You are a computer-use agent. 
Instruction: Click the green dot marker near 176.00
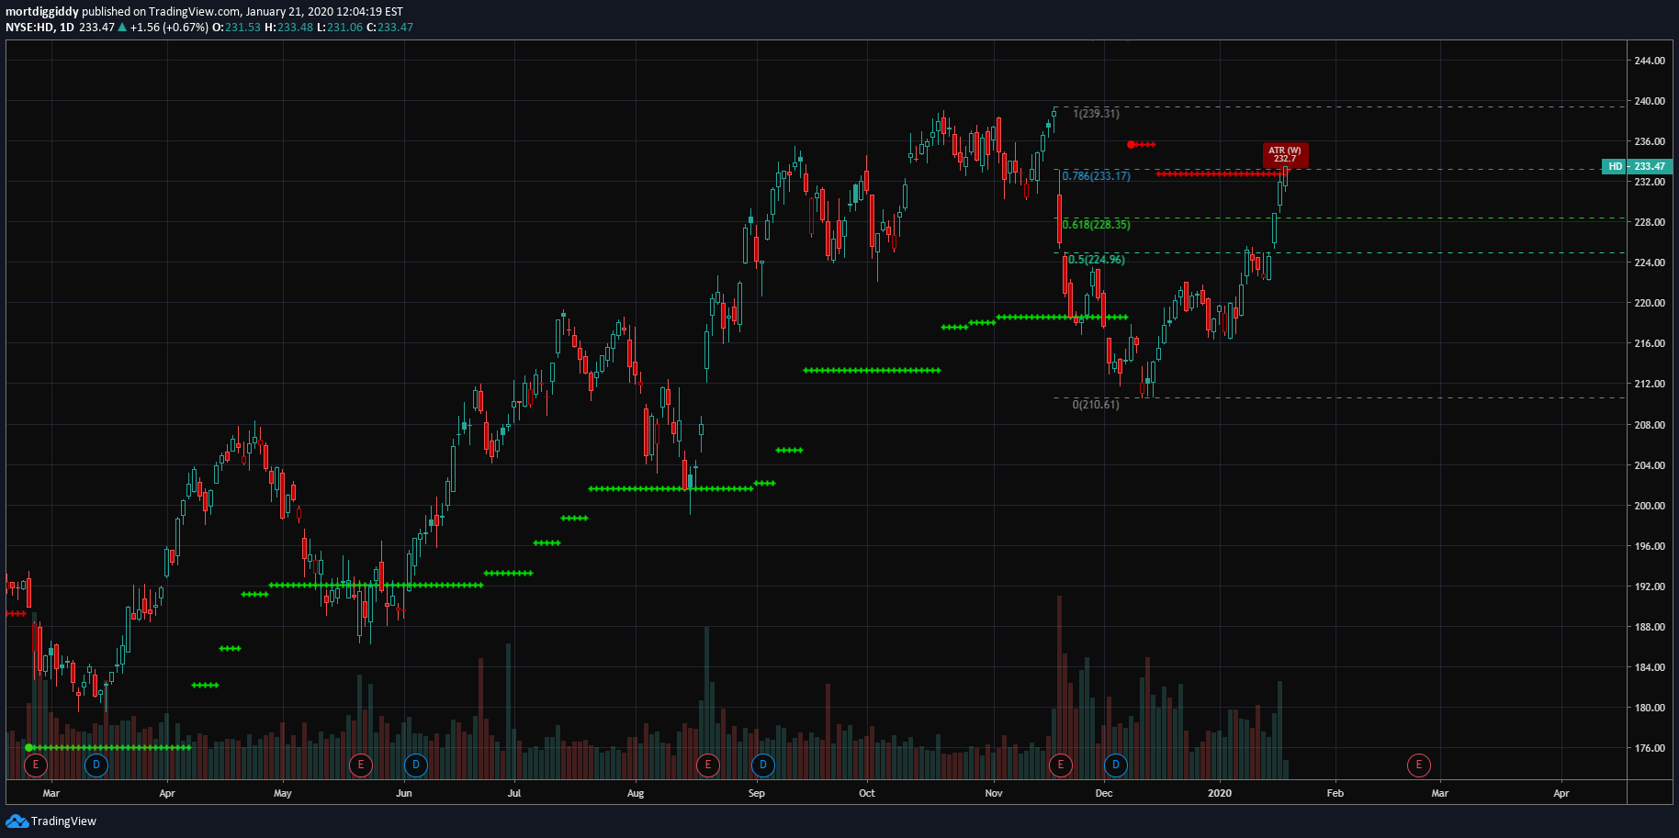tap(29, 747)
